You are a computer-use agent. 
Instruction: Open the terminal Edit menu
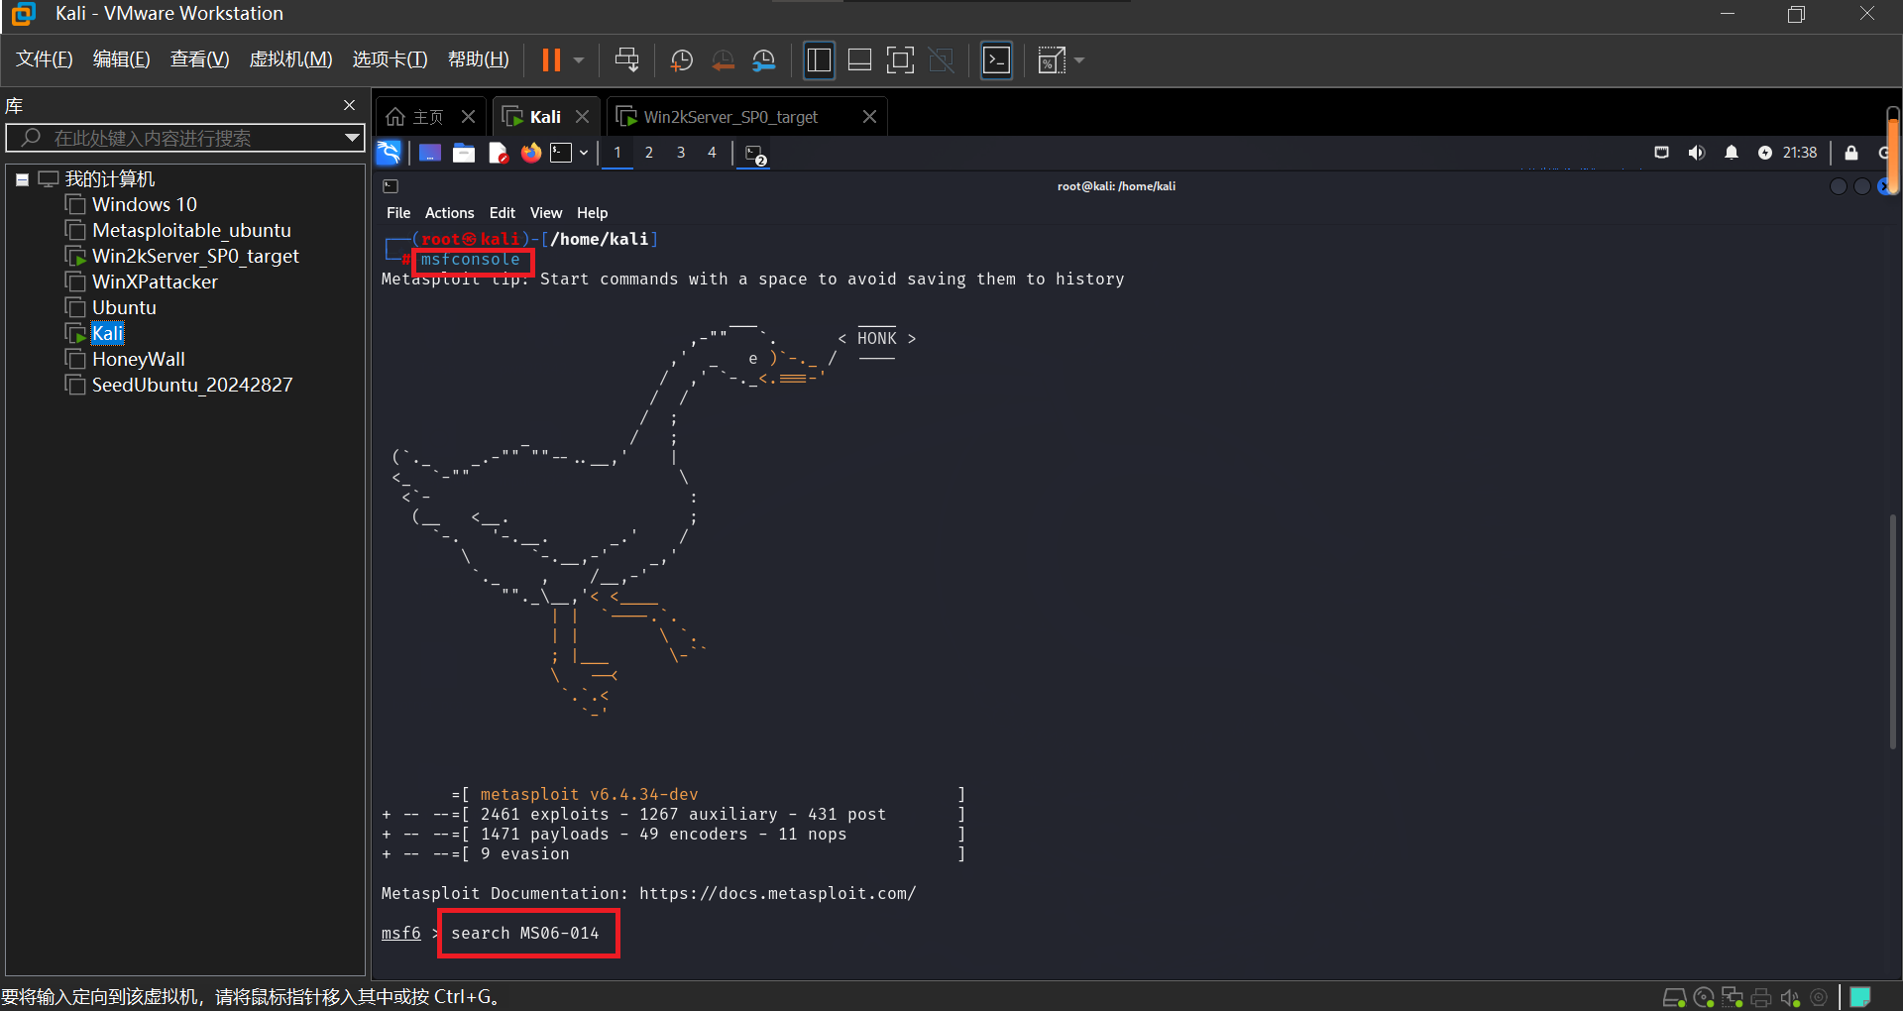point(503,213)
